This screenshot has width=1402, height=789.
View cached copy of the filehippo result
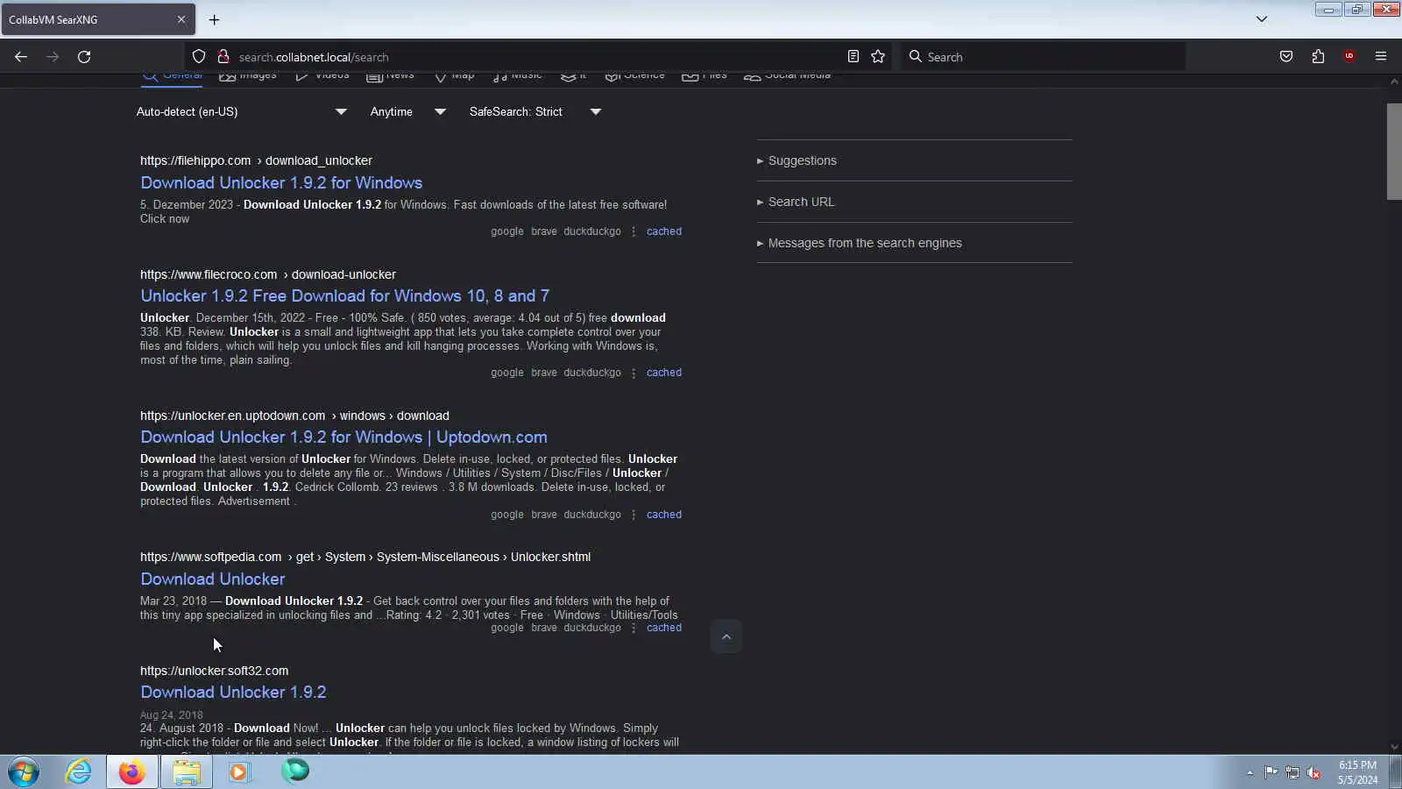point(664,231)
